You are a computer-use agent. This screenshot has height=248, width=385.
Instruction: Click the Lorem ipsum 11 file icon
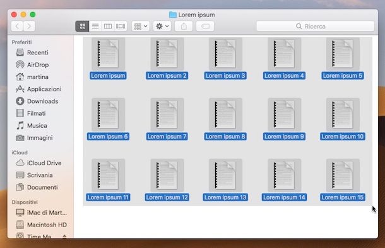click(x=109, y=175)
